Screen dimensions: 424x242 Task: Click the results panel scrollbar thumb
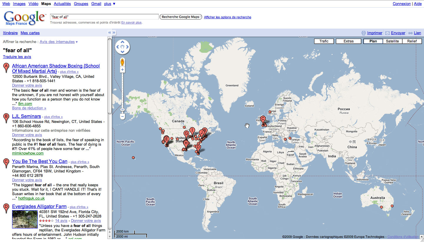110,76
